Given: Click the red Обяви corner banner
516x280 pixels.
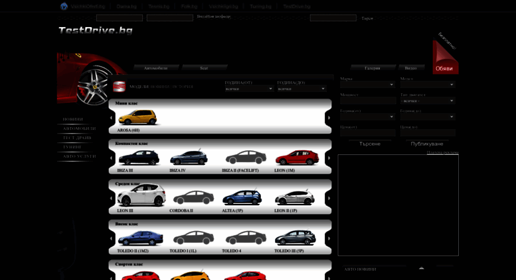Looking at the screenshot, I should [445, 58].
